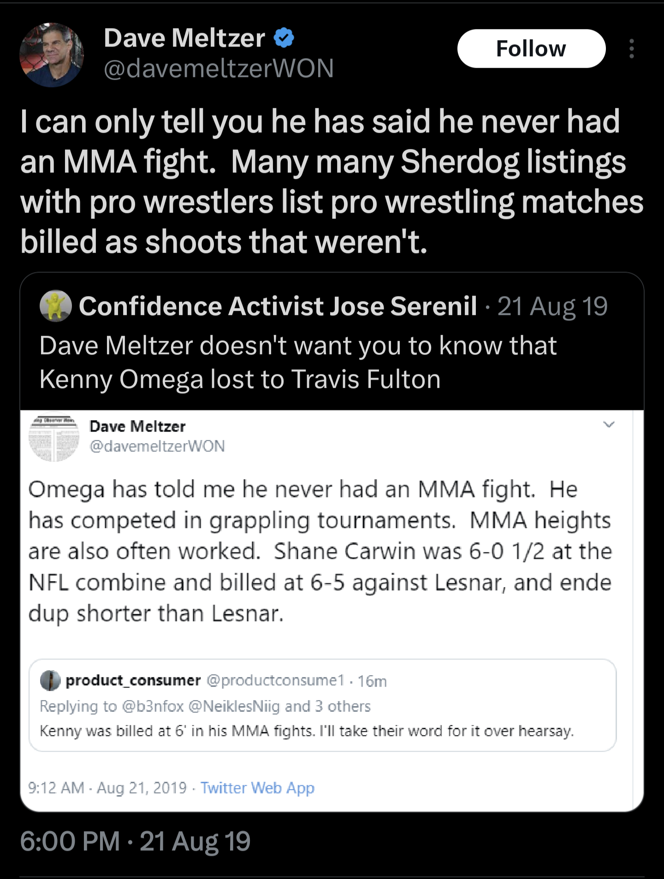The image size is (664, 879).
Task: Click the Twitter Web App link
Action: [x=257, y=788]
